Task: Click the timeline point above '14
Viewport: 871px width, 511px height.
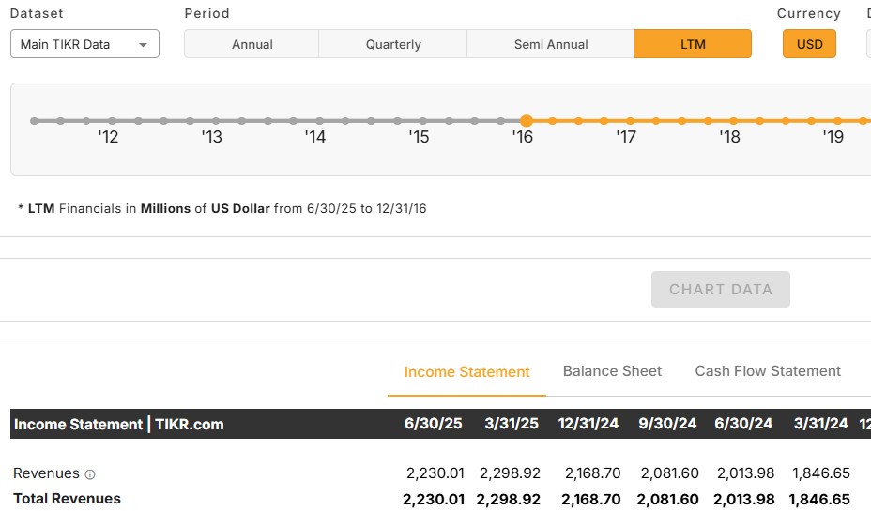Action: 319,121
